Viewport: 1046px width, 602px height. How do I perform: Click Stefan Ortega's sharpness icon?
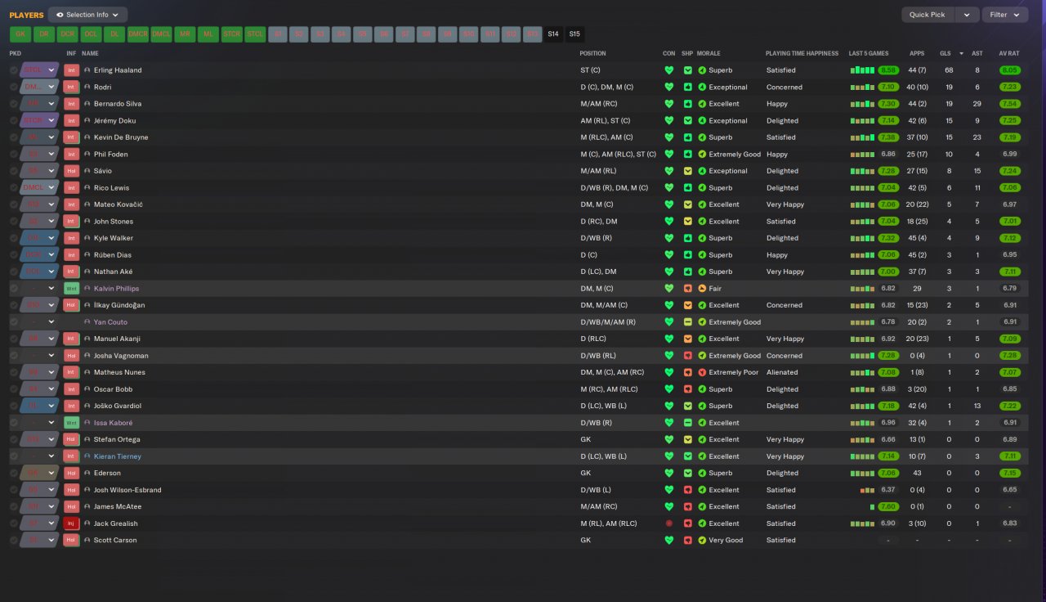687,439
